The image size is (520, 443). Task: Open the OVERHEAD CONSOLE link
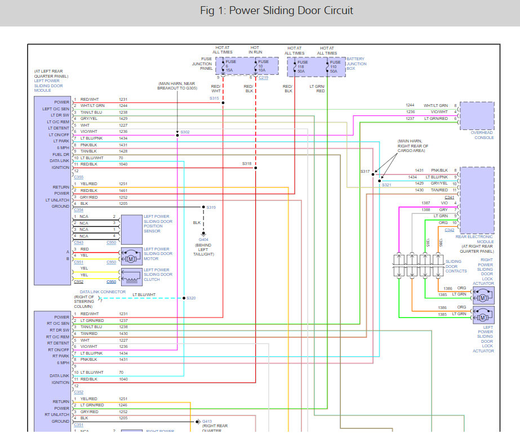click(x=482, y=135)
